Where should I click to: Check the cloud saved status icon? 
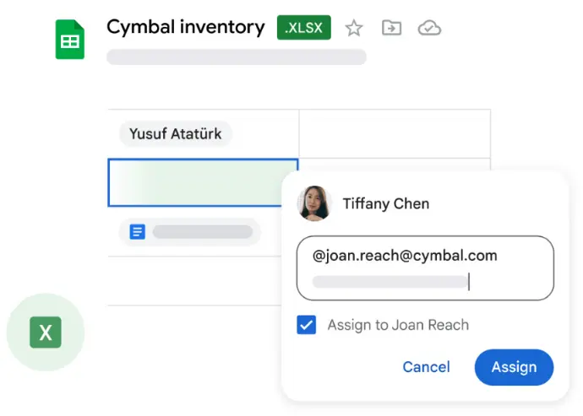coord(429,28)
